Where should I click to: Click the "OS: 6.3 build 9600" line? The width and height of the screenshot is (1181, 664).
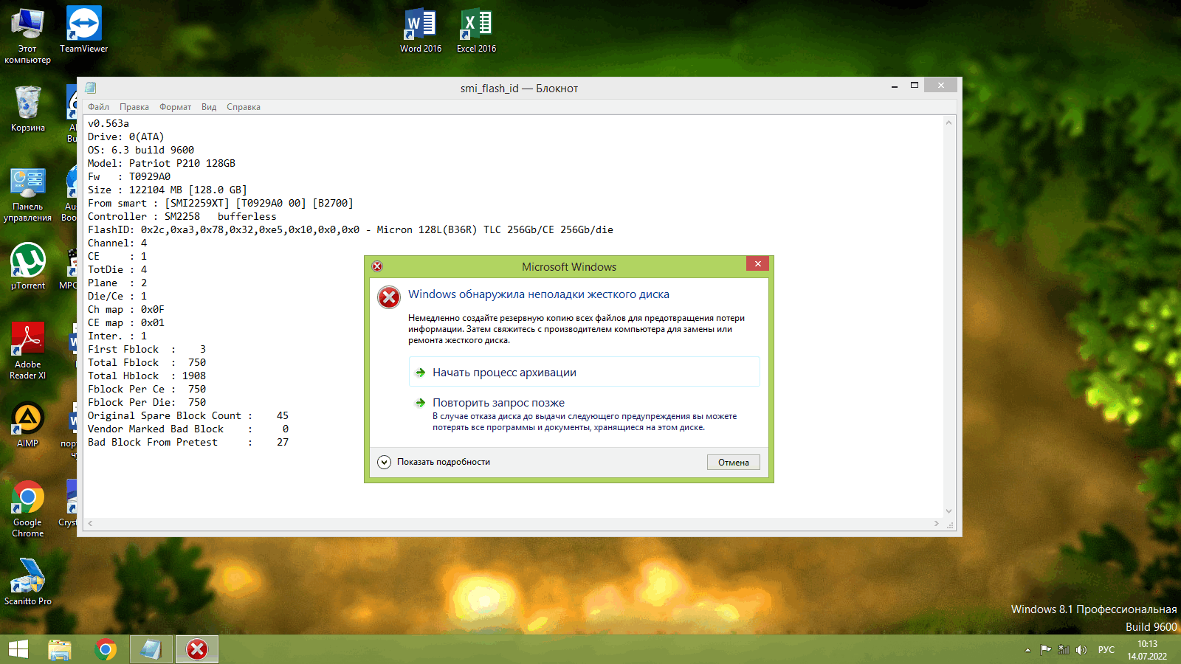141,150
